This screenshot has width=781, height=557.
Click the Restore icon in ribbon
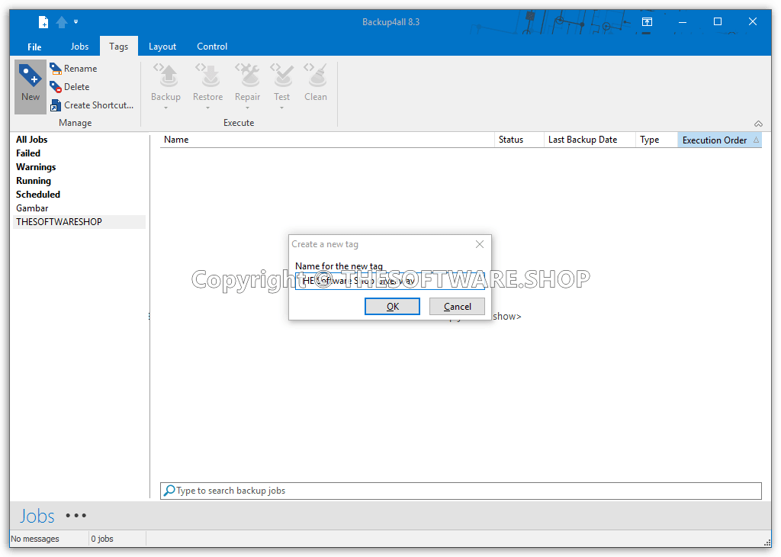pos(207,76)
